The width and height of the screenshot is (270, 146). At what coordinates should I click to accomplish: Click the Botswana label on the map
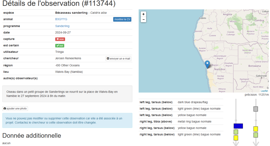coord(254,66)
